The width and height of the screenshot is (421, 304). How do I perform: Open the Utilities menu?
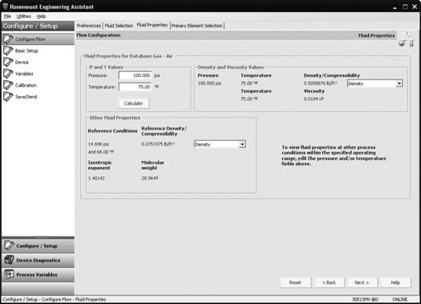coord(24,17)
